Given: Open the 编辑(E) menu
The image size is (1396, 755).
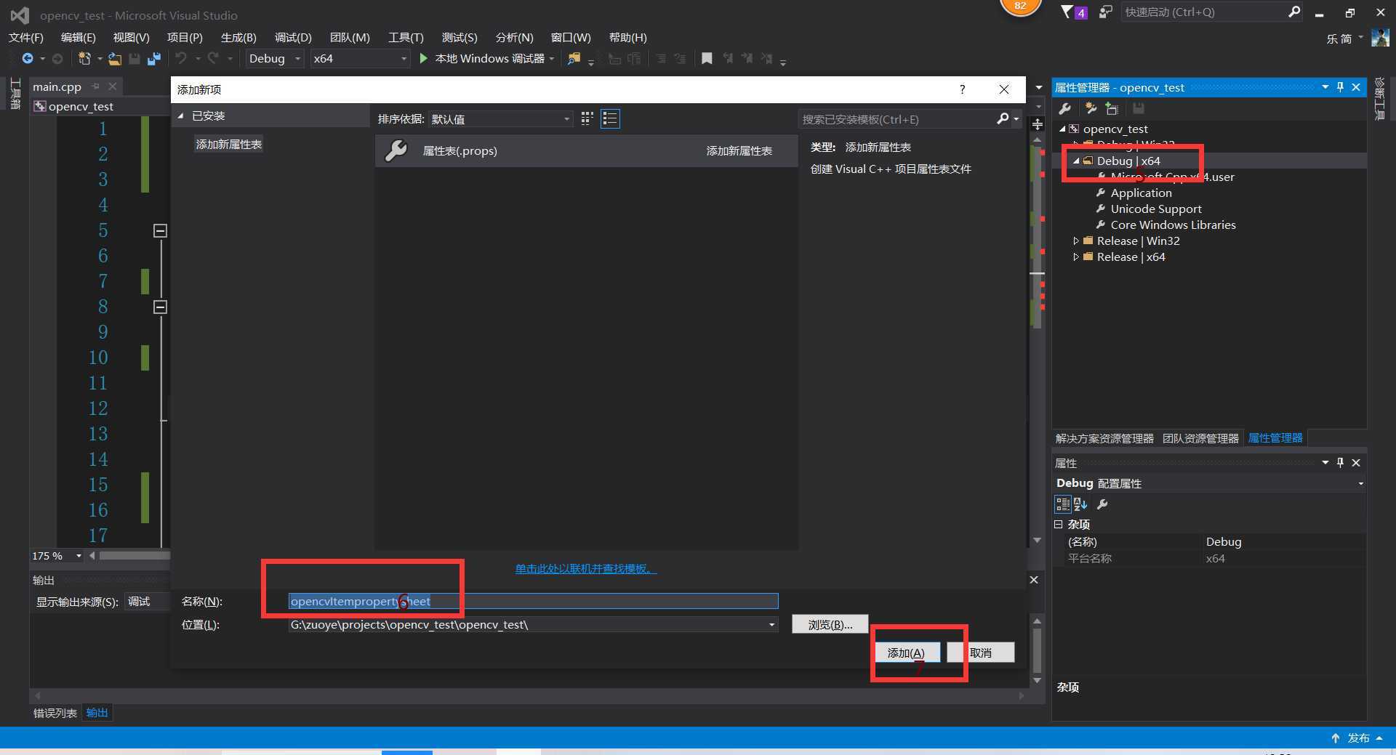Looking at the screenshot, I should [x=78, y=37].
